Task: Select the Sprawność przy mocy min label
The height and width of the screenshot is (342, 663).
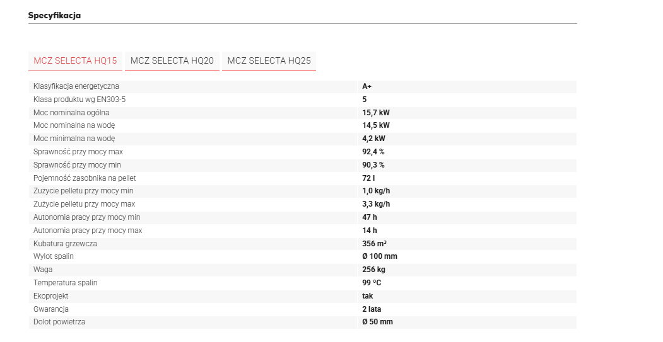Action: tap(77, 165)
